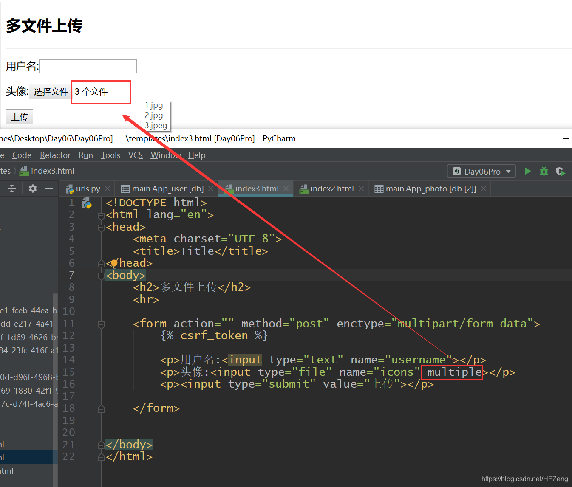The height and width of the screenshot is (487, 572).
Task: Click project tree item starting 0d-d96f-4968
Action: click(x=29, y=377)
